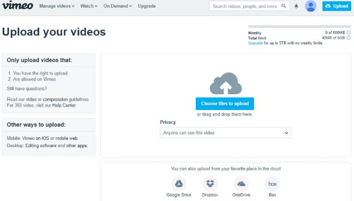Open the notifications bell
This screenshot has height=201, width=354.
[x=296, y=6]
